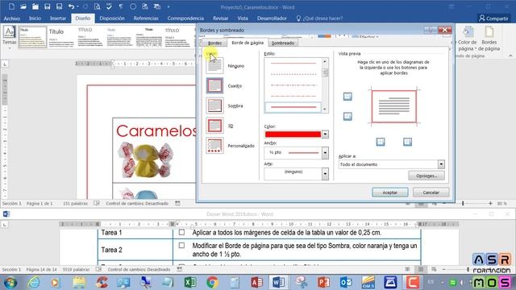Choose the 3D border setting

(x=214, y=126)
